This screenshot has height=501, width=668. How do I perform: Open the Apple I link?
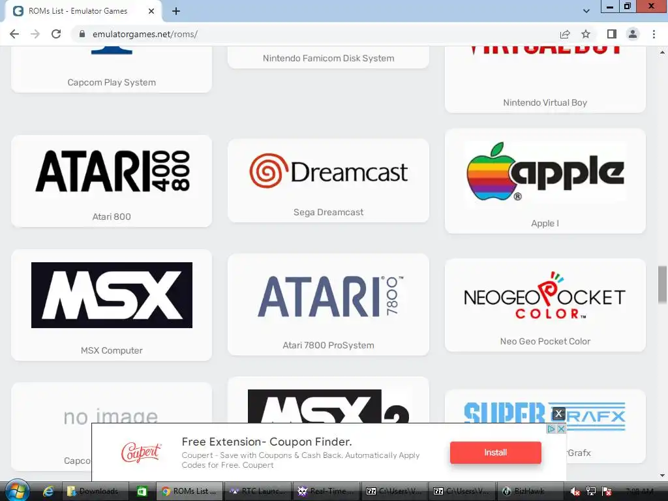coord(545,223)
